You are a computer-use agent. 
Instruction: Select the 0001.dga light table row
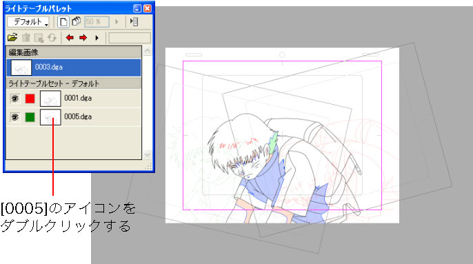click(x=74, y=99)
